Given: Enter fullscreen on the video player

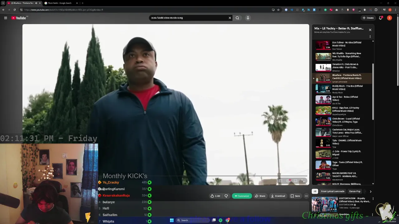Looking at the screenshot, I should (303, 181).
